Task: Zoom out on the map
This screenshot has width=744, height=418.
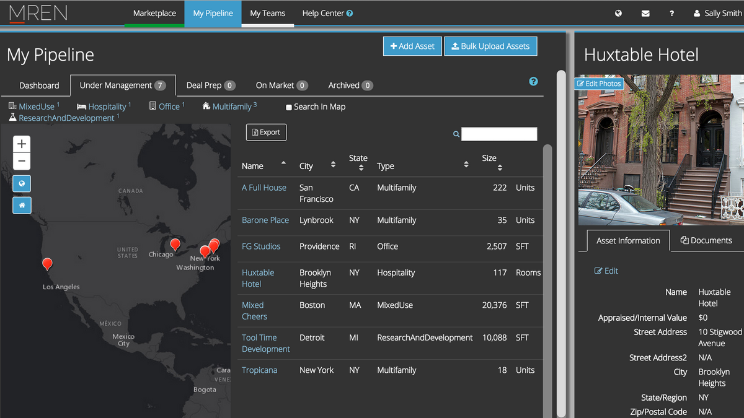Action: coord(22,162)
